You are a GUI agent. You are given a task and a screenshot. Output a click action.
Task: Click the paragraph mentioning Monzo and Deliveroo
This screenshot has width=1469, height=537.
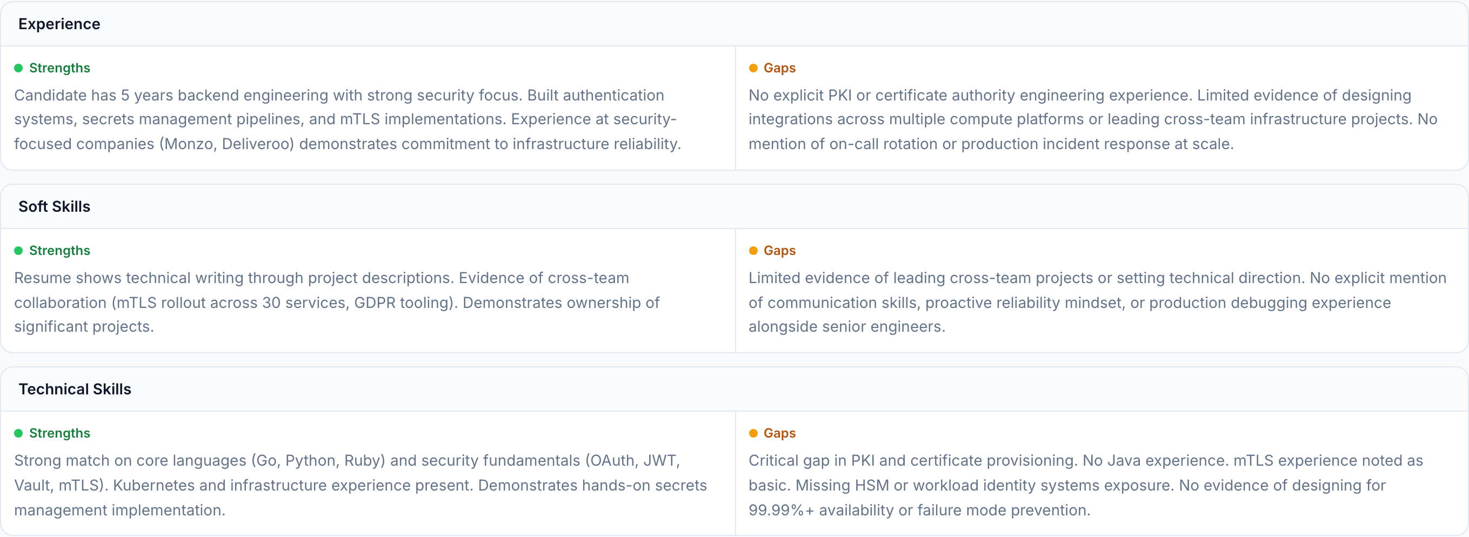[348, 120]
